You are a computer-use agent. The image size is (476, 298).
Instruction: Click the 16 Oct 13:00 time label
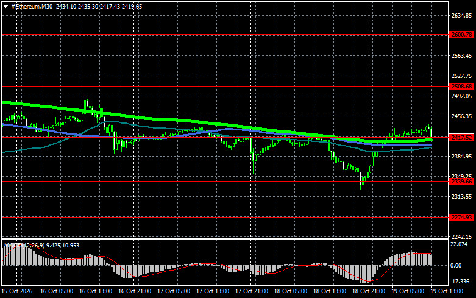96,291
